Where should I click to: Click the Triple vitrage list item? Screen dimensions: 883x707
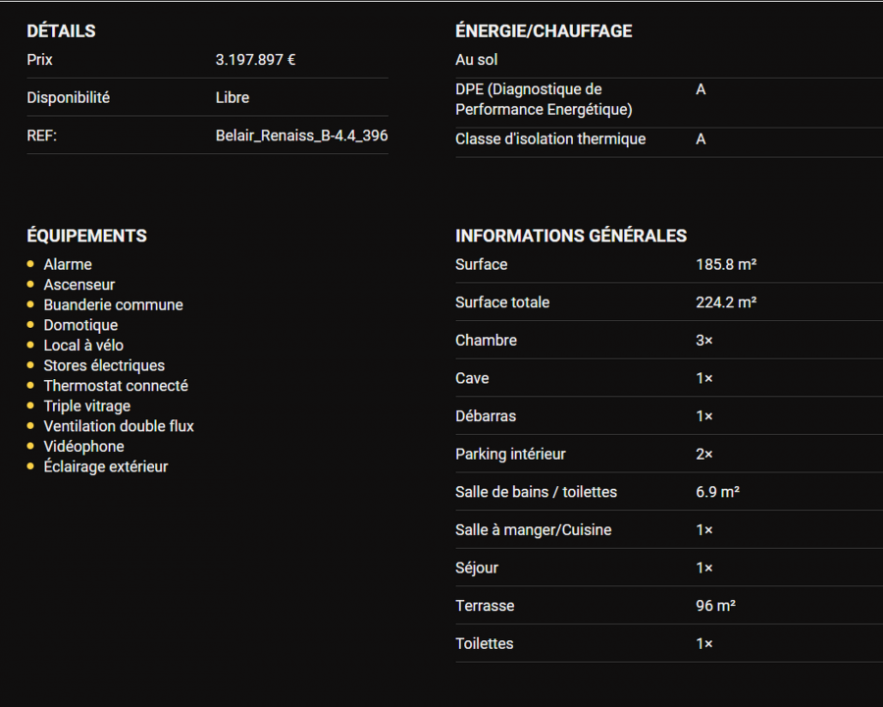(x=86, y=406)
